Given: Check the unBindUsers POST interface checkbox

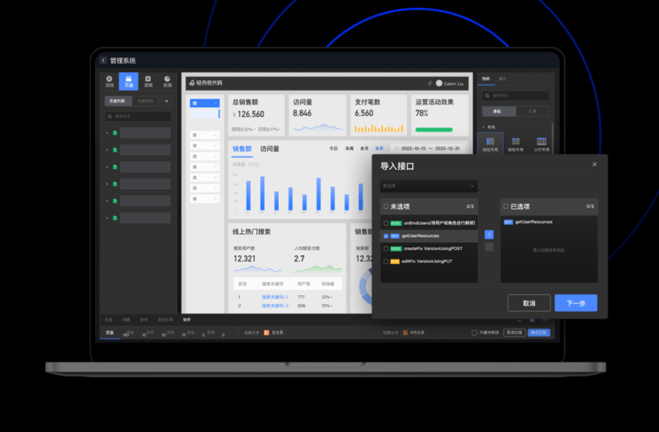Looking at the screenshot, I should click(x=386, y=223).
